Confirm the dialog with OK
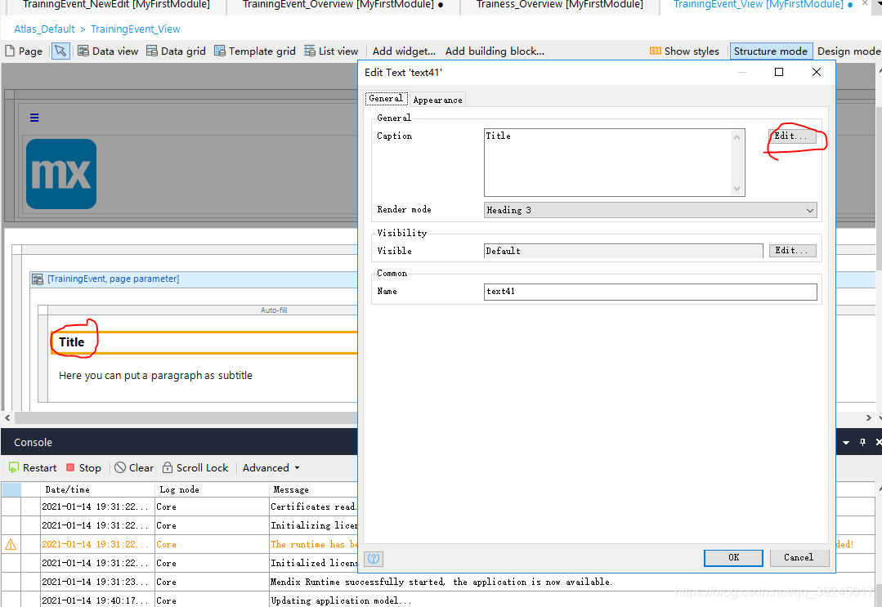 tap(733, 557)
